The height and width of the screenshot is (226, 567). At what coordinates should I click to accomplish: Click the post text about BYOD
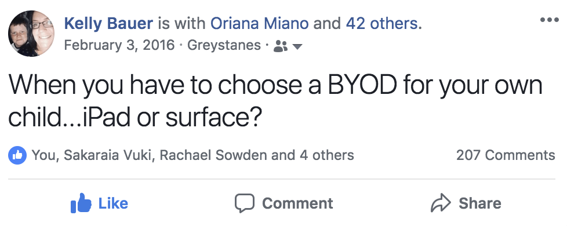pos(275,101)
